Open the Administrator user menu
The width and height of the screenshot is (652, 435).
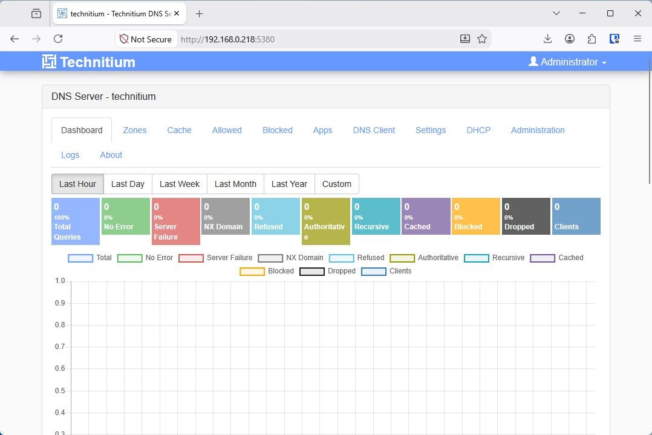point(567,62)
